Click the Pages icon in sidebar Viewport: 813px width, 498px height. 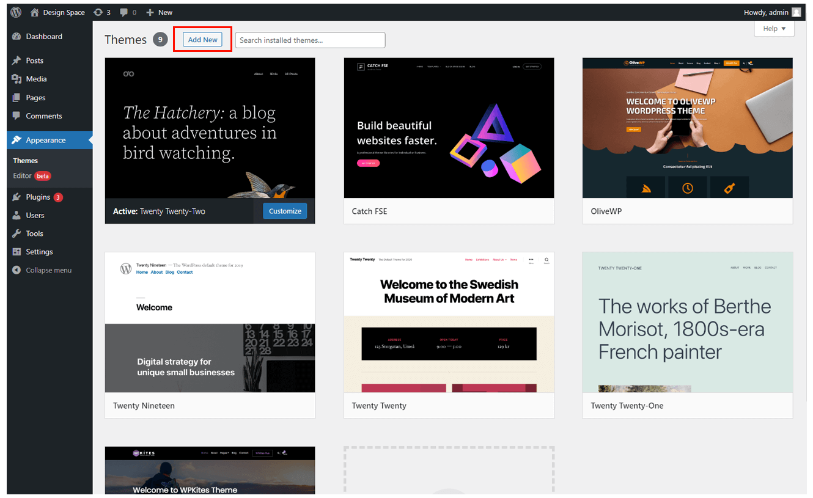pos(17,98)
